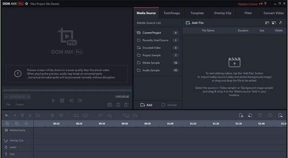Image resolution: width=288 pixels, height=158 pixels.
Task: Open the Text/Image tab
Action: coord(172,13)
